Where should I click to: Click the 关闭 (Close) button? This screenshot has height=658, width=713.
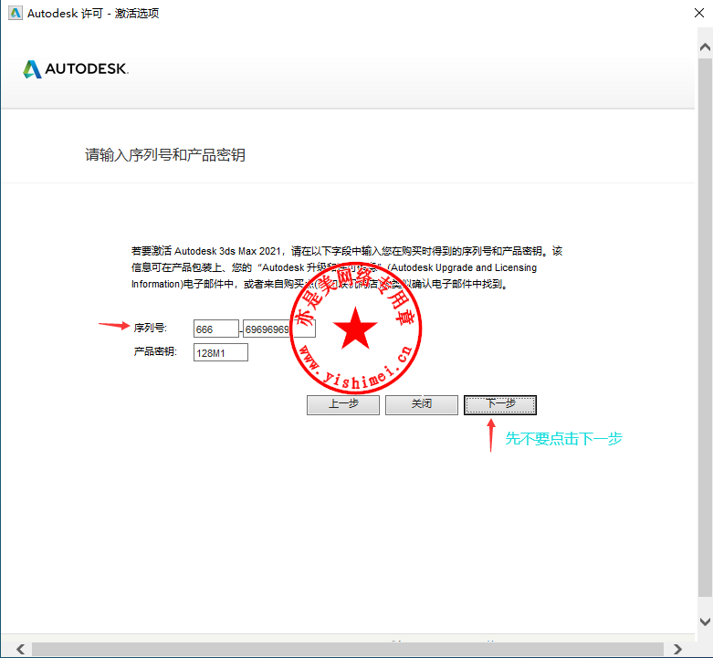(422, 405)
